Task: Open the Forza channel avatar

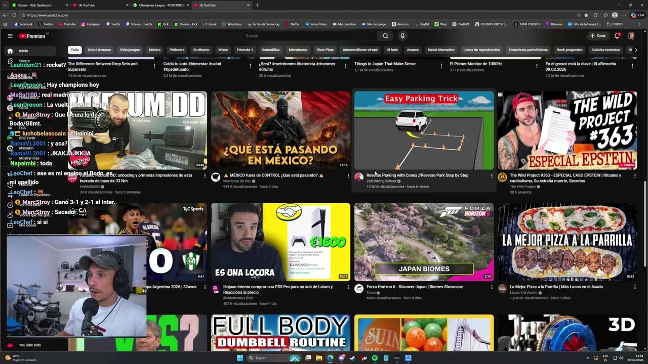Action: pyautogui.click(x=359, y=289)
